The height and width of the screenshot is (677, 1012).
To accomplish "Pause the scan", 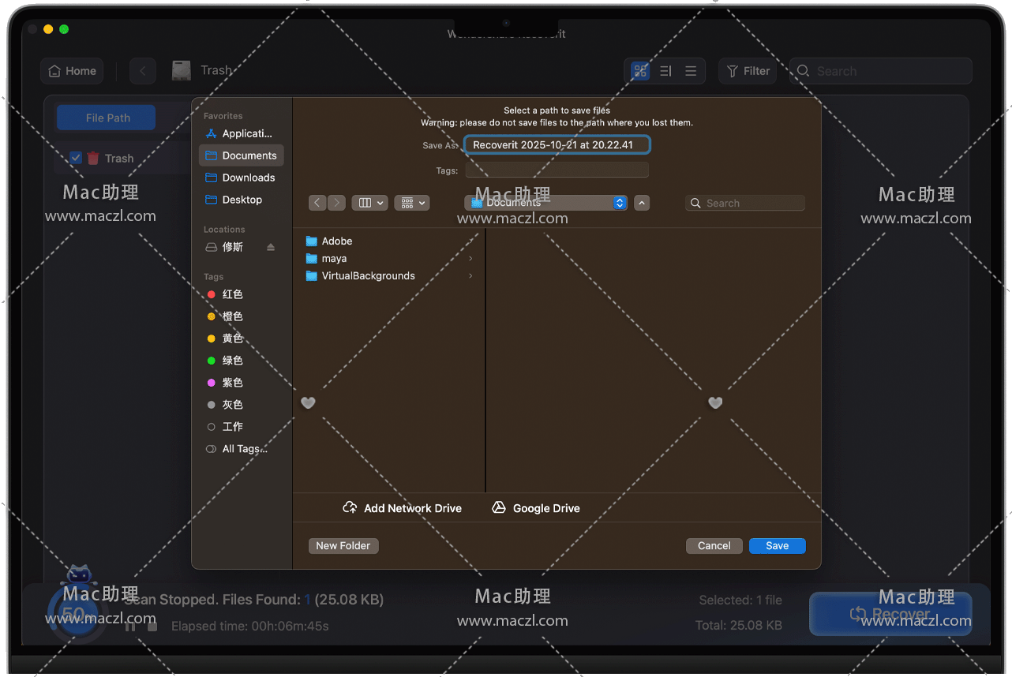I will [x=130, y=626].
